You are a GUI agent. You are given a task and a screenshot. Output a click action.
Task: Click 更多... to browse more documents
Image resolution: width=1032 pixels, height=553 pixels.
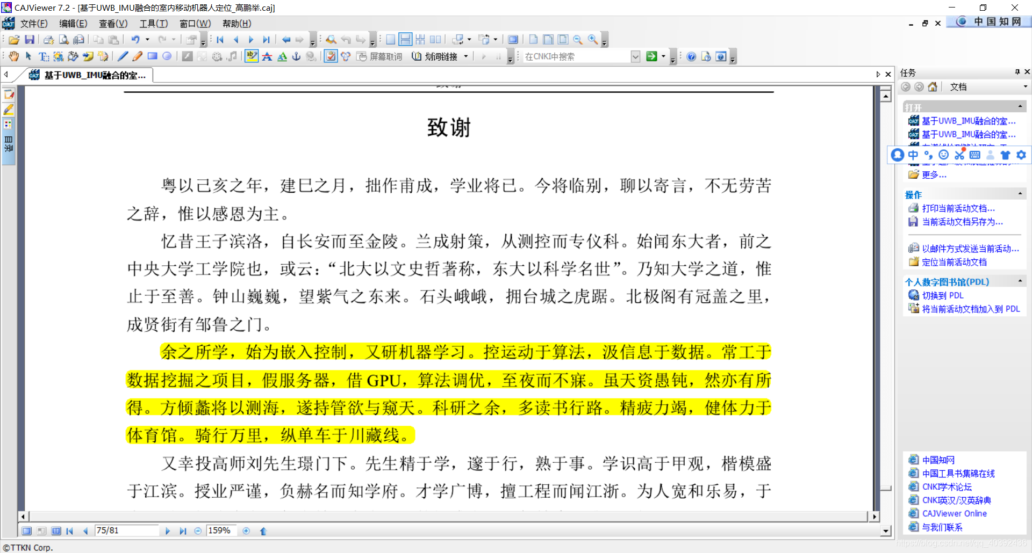[934, 175]
